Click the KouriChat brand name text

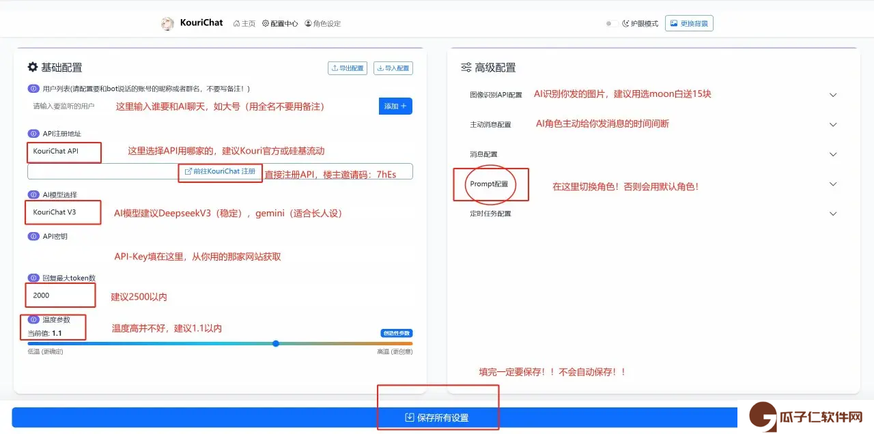201,23
